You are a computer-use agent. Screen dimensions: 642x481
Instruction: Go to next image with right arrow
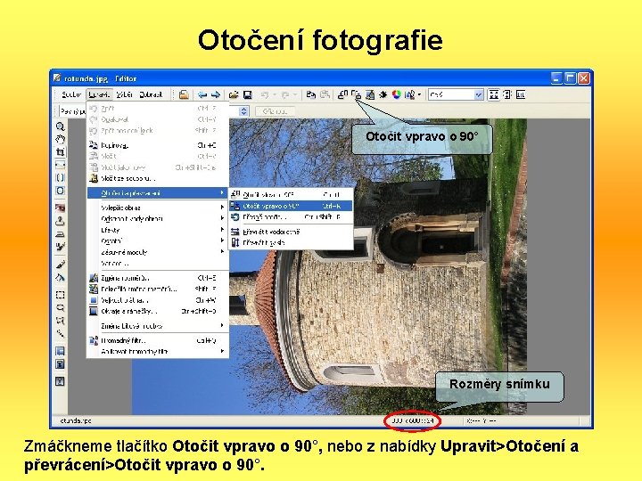pos(216,95)
